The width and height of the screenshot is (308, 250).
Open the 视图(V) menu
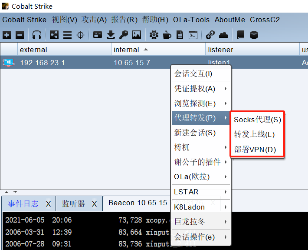click(x=65, y=20)
